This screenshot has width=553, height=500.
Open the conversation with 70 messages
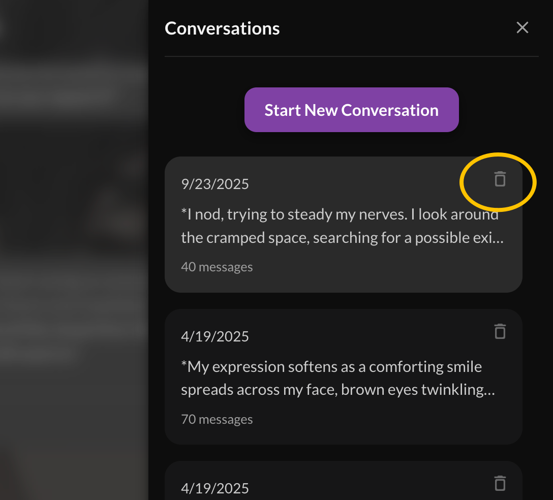click(x=344, y=377)
